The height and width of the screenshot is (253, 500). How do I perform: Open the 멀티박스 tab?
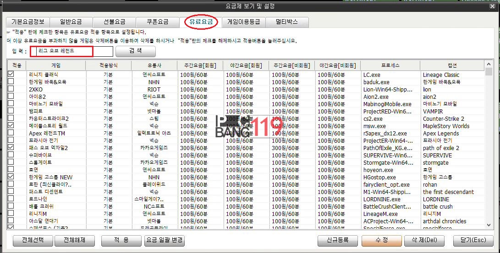pyautogui.click(x=286, y=22)
